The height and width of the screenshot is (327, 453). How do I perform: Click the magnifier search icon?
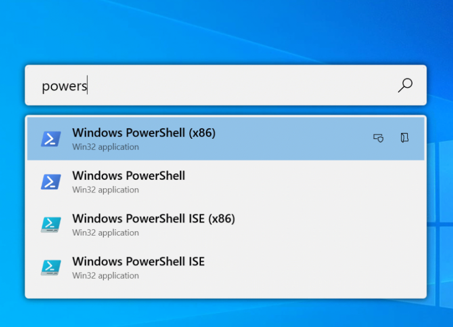pyautogui.click(x=405, y=86)
